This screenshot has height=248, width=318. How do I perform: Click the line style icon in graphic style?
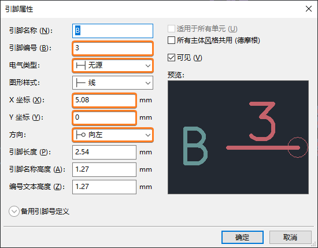[x=80, y=83]
